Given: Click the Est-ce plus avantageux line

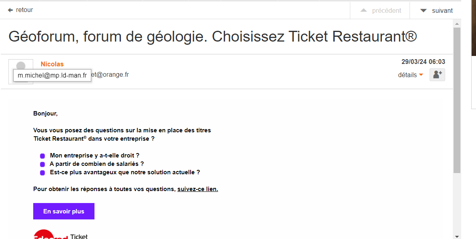Looking at the screenshot, I should (x=125, y=172).
